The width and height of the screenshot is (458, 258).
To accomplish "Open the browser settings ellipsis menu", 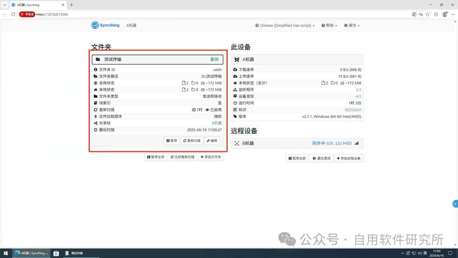I will coord(453,14).
